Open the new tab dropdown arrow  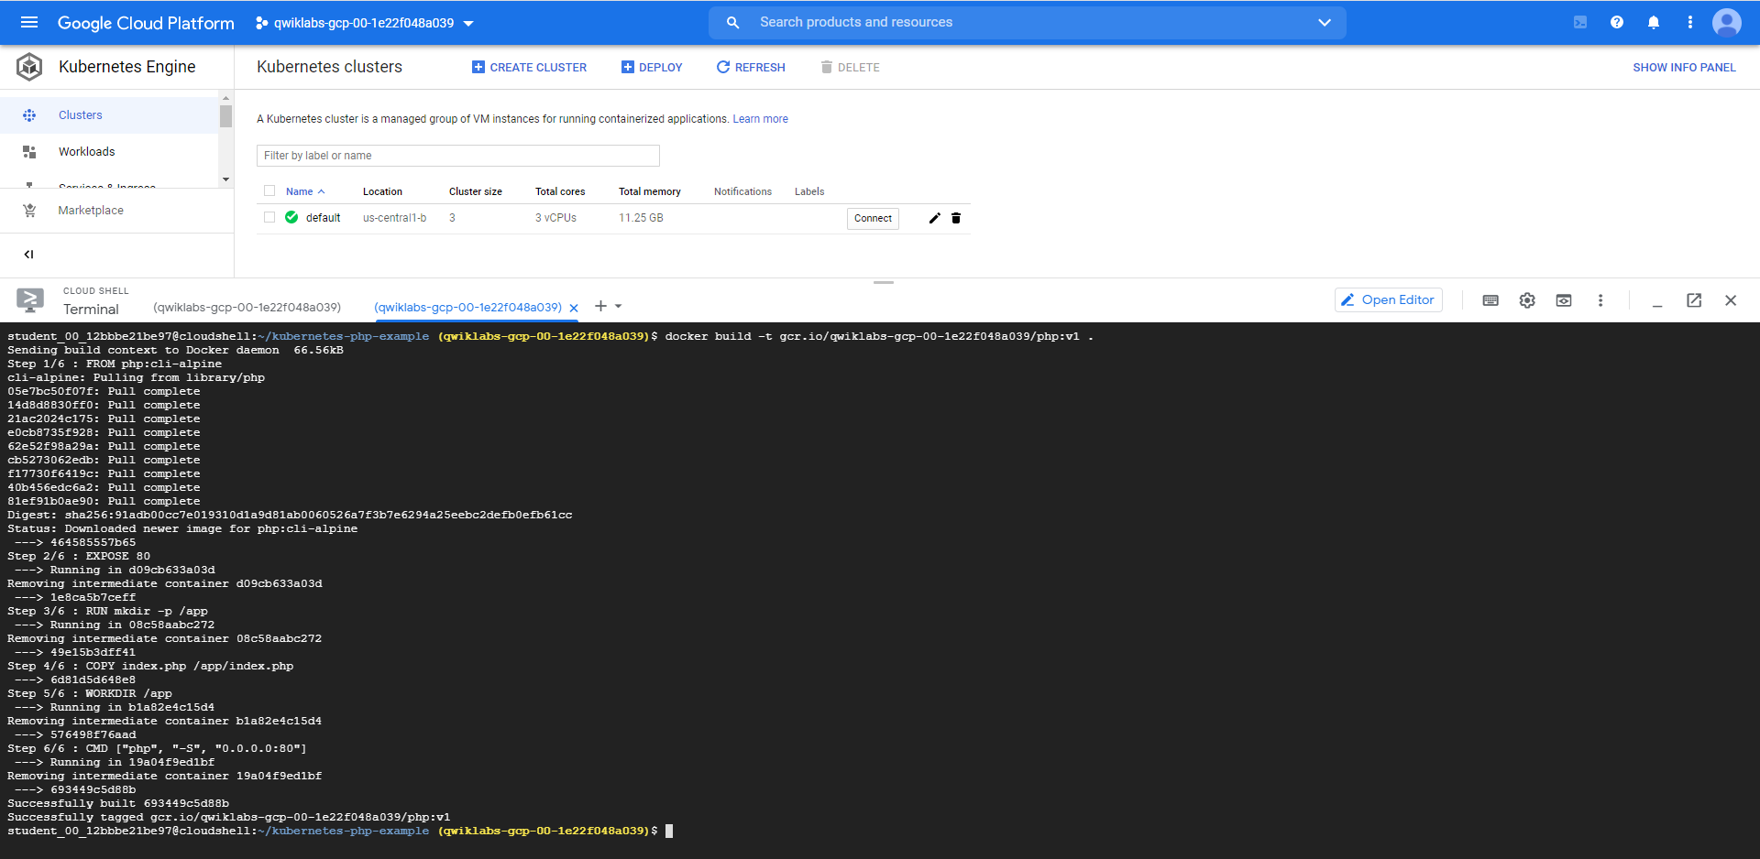[x=619, y=307]
